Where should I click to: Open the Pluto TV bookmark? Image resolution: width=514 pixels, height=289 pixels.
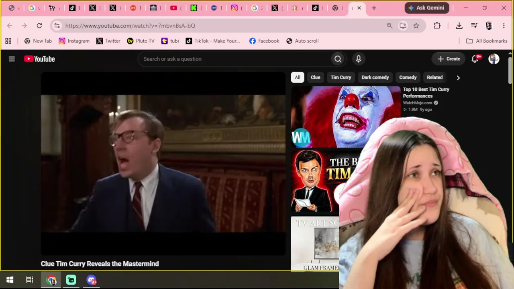point(141,41)
